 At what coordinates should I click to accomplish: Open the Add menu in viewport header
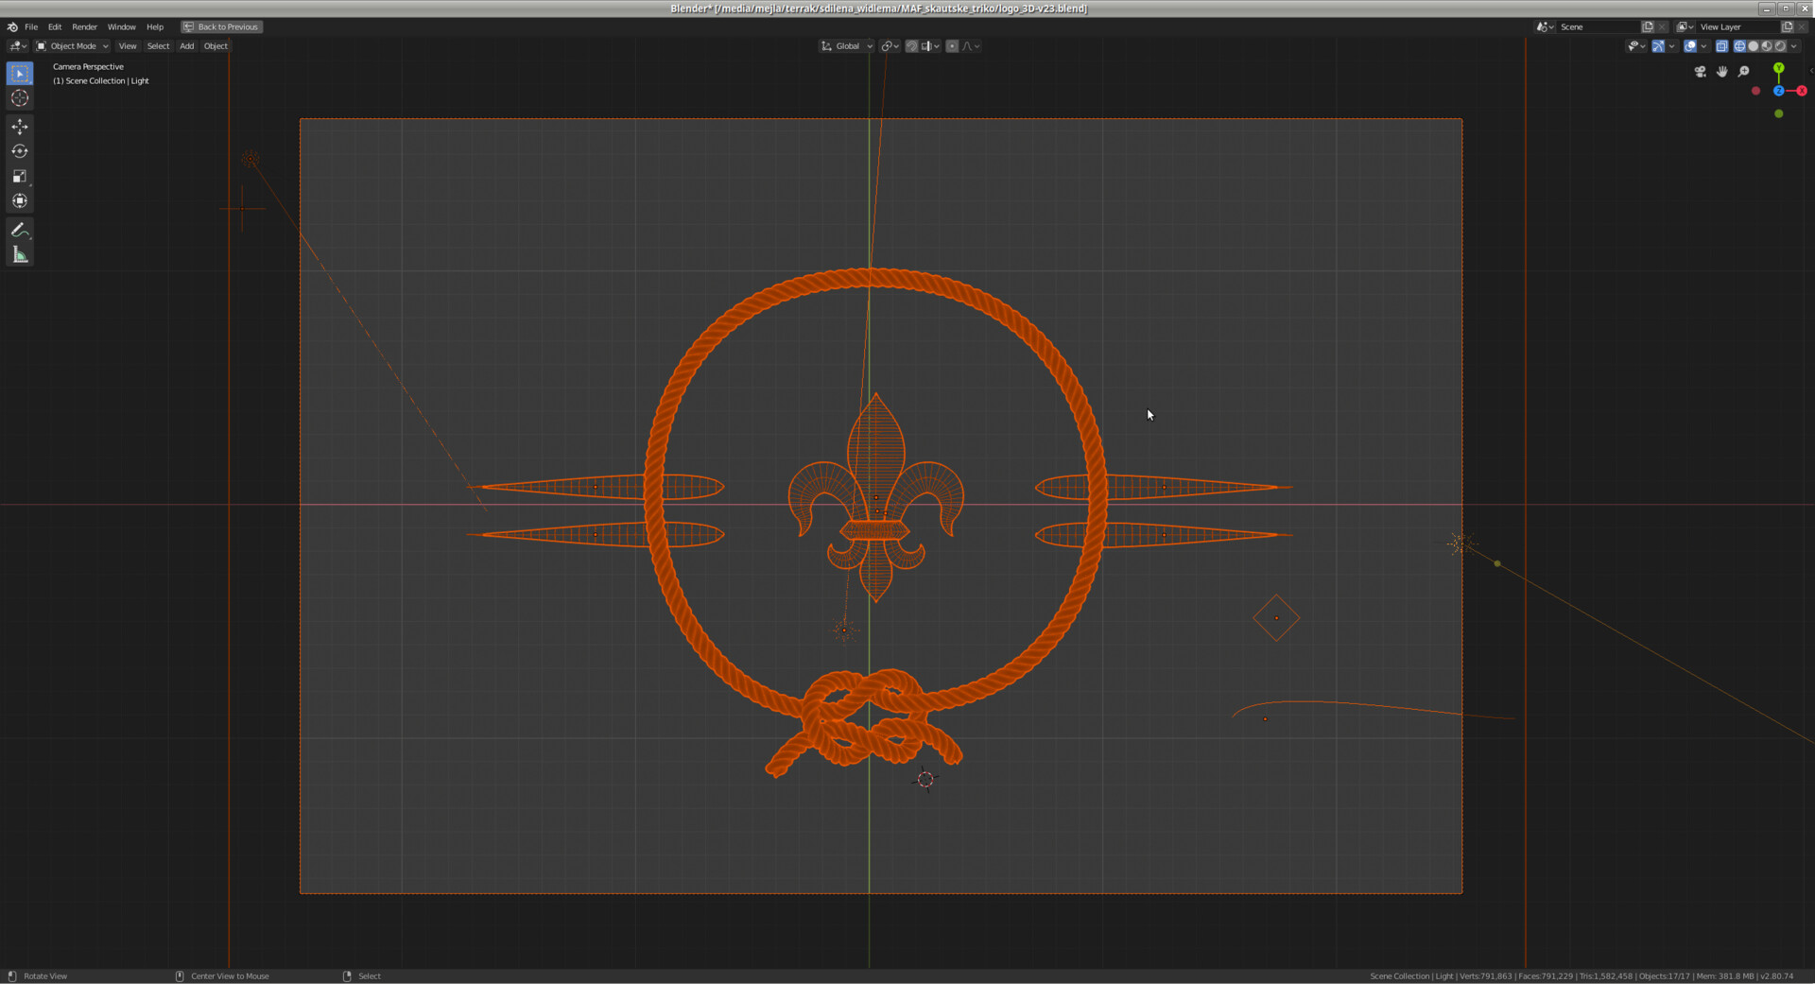pos(186,46)
